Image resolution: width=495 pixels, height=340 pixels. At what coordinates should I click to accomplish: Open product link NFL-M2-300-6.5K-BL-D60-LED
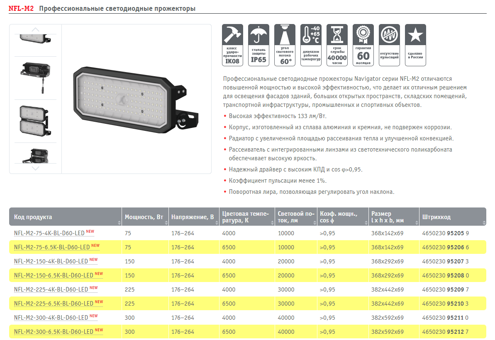(54, 332)
